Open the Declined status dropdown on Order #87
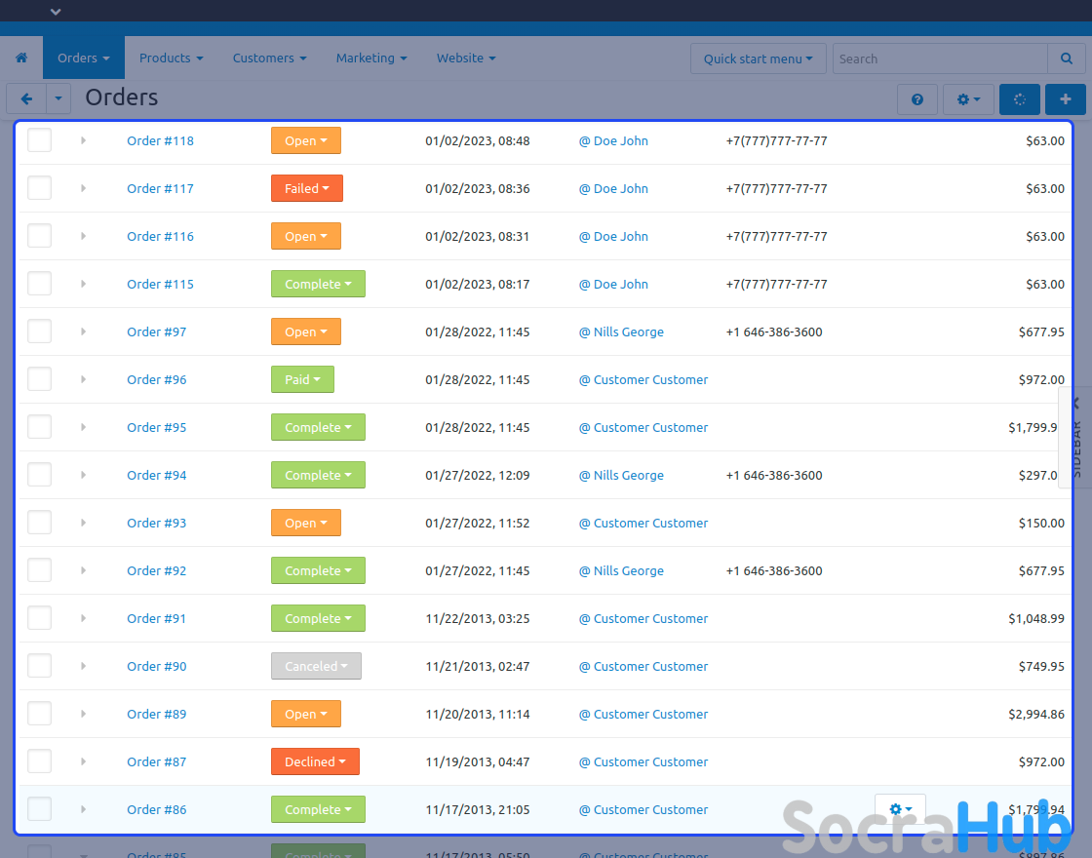 click(315, 761)
